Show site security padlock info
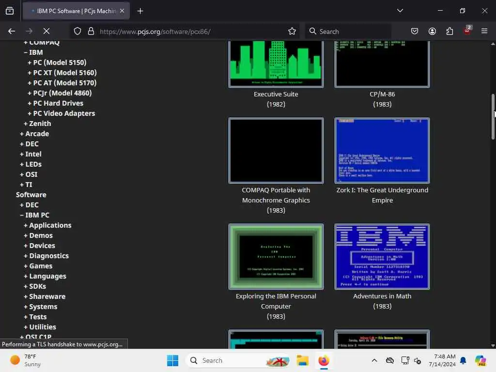The height and width of the screenshot is (372, 496). point(91,31)
